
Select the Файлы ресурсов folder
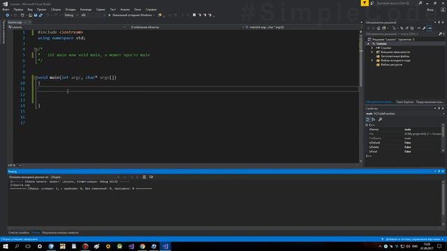390,65
